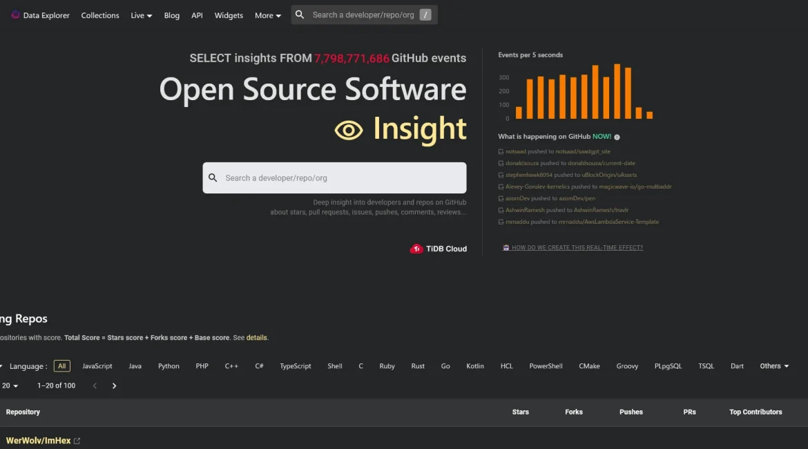
Task: Expand the Others language dropdown
Action: pos(774,366)
